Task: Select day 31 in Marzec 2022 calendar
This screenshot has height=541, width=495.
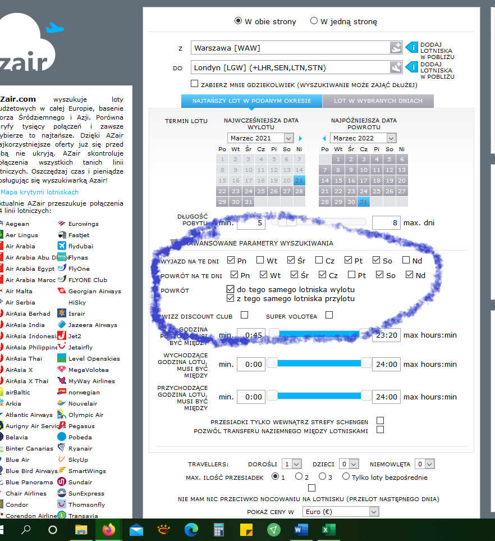Action: coord(363,202)
